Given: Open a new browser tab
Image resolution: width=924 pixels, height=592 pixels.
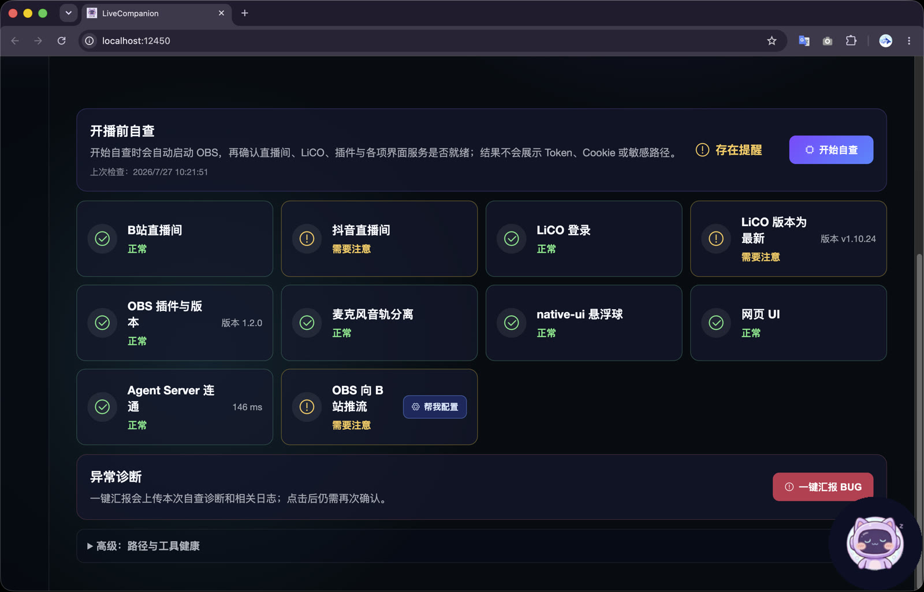Looking at the screenshot, I should [245, 13].
